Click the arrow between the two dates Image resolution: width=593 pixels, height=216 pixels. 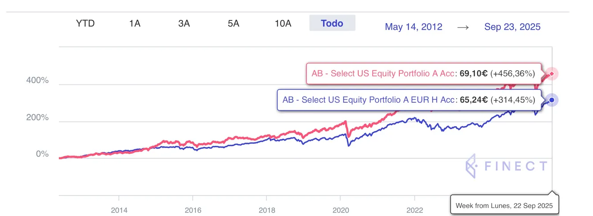[x=463, y=27]
